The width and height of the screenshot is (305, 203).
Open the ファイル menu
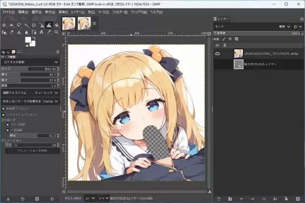(8, 12)
